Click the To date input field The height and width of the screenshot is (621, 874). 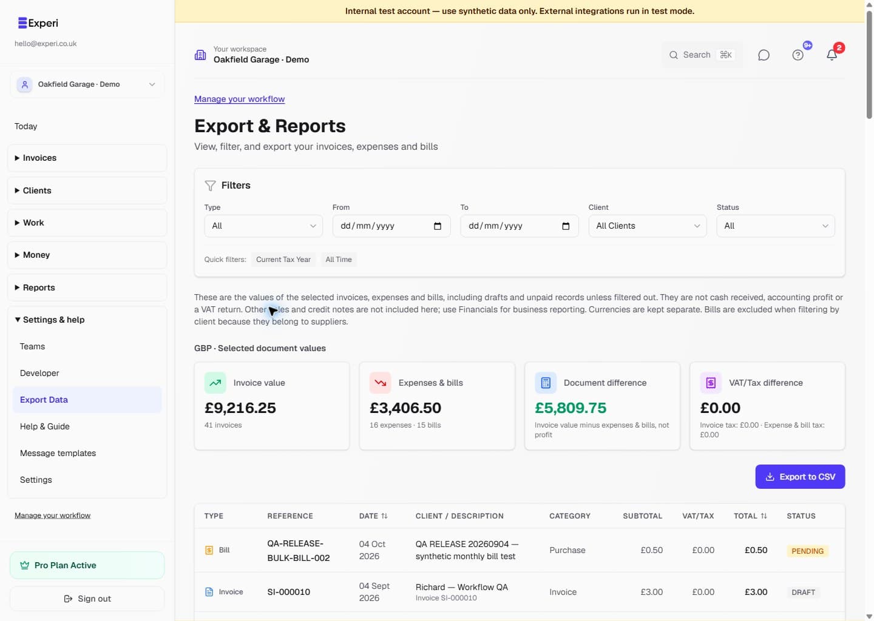click(520, 226)
